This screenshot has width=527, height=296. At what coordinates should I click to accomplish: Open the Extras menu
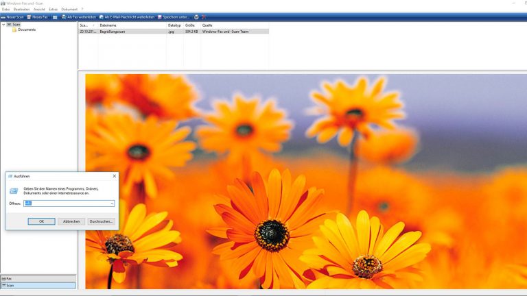pos(53,9)
